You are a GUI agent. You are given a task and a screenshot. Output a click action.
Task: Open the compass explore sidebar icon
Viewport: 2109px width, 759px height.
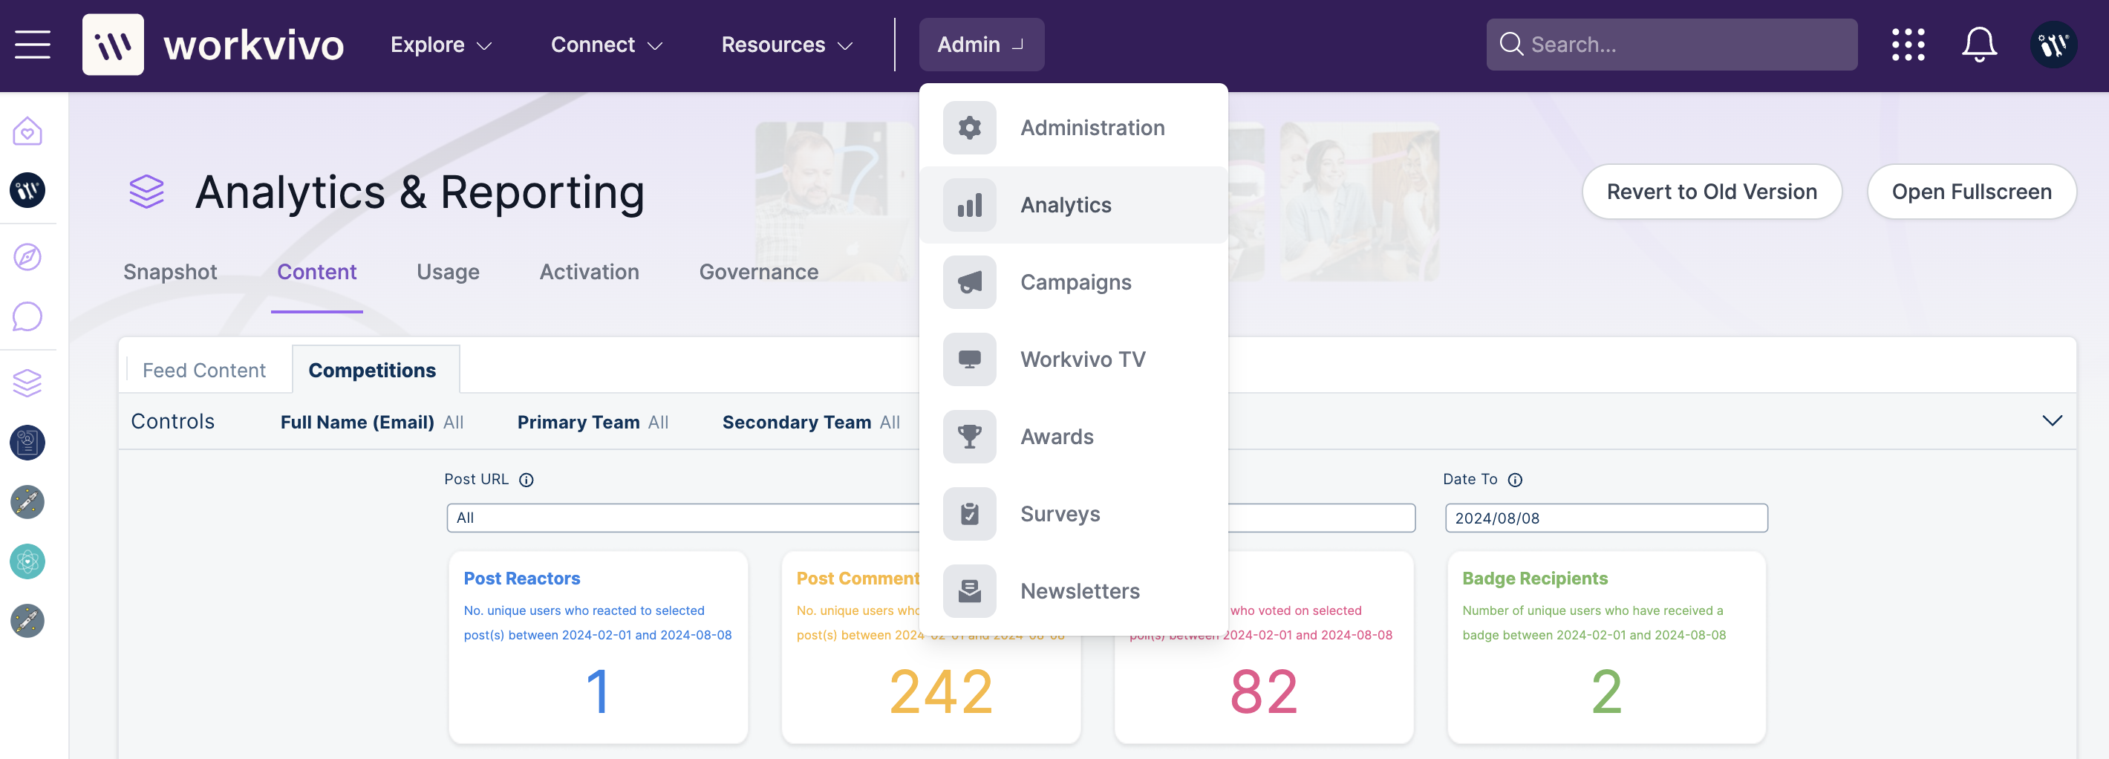pyautogui.click(x=27, y=257)
